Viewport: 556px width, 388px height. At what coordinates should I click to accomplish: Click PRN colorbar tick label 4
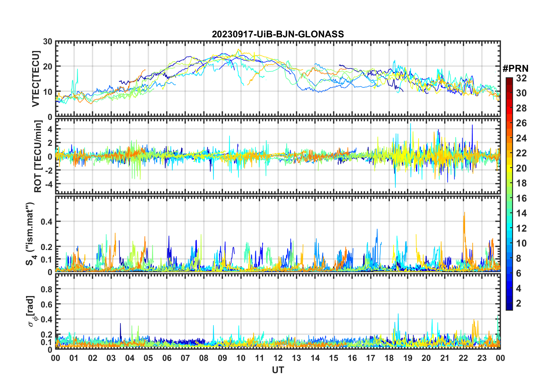(519, 289)
